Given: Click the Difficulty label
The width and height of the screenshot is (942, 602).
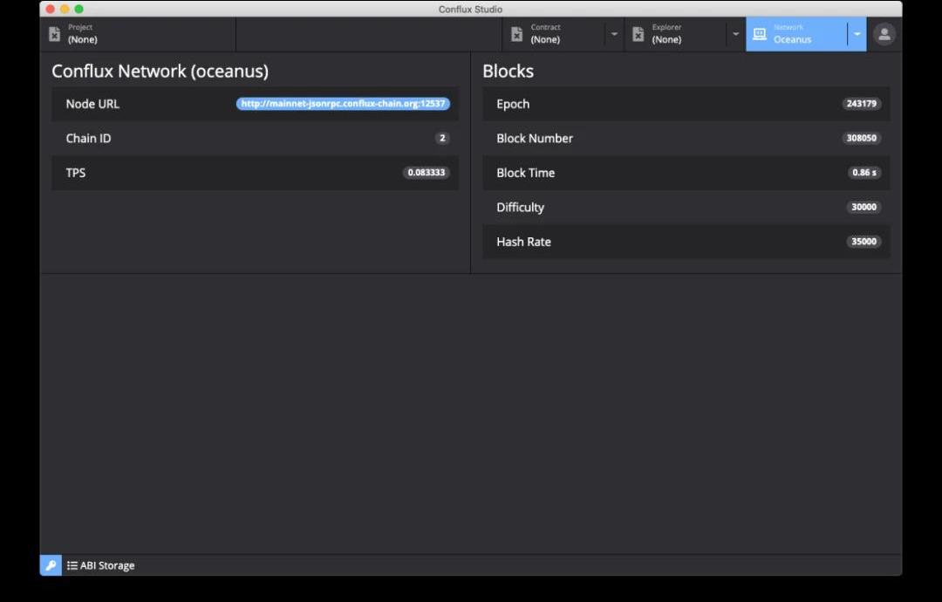Looking at the screenshot, I should pyautogui.click(x=520, y=208).
